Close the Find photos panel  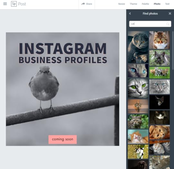170,14
